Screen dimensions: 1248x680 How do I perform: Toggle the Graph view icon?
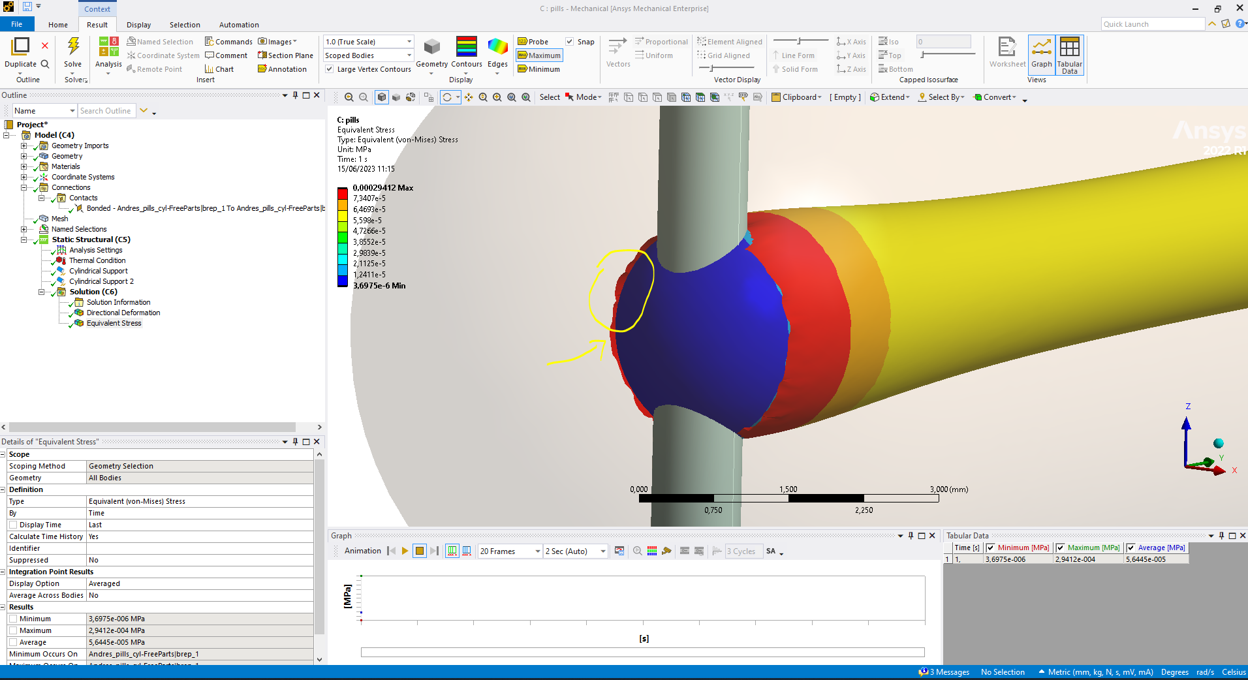coord(1042,47)
